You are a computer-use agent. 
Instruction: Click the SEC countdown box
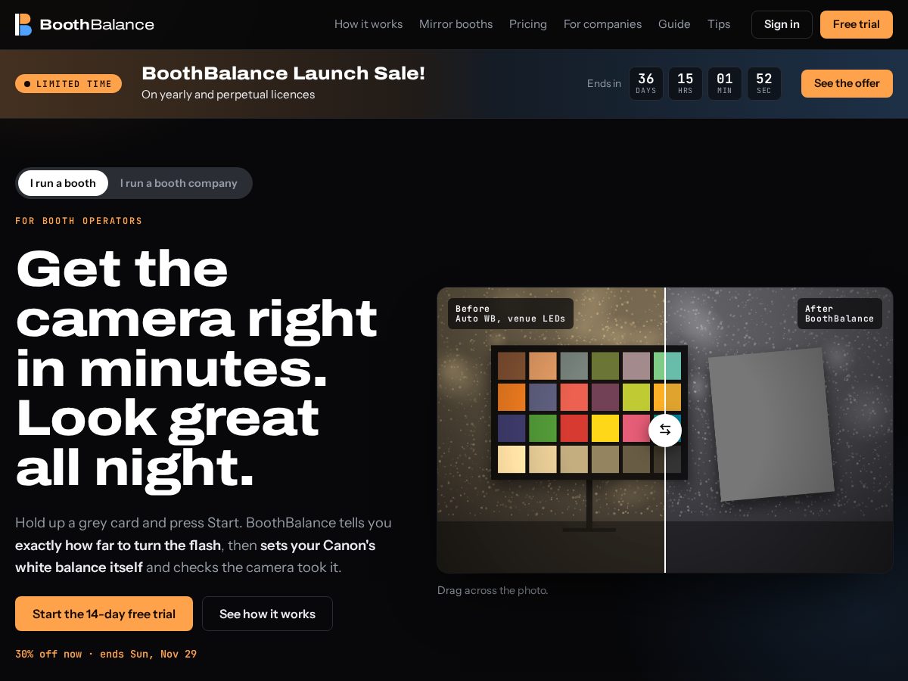764,83
